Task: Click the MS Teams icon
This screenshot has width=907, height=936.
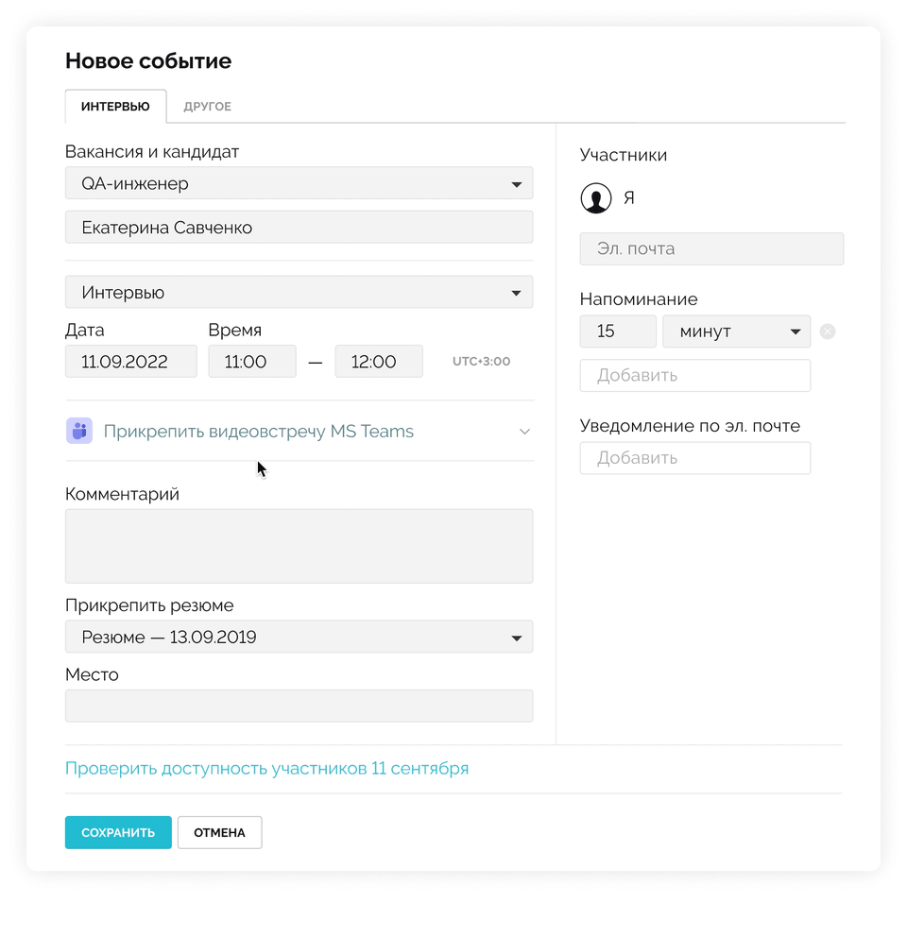Action: coord(79,432)
